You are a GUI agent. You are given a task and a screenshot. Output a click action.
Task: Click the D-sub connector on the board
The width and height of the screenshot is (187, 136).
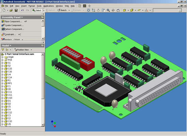click(x=154, y=90)
